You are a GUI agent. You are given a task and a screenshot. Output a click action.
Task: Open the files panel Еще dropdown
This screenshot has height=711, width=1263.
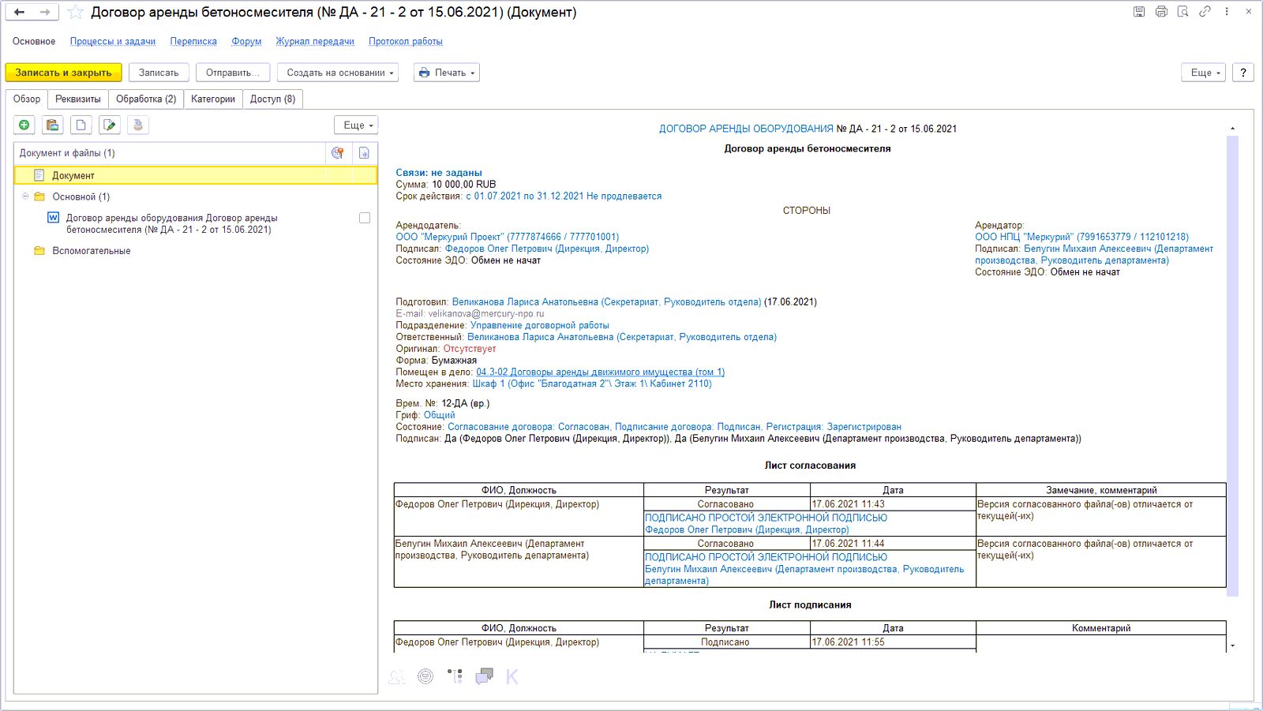[x=356, y=125]
